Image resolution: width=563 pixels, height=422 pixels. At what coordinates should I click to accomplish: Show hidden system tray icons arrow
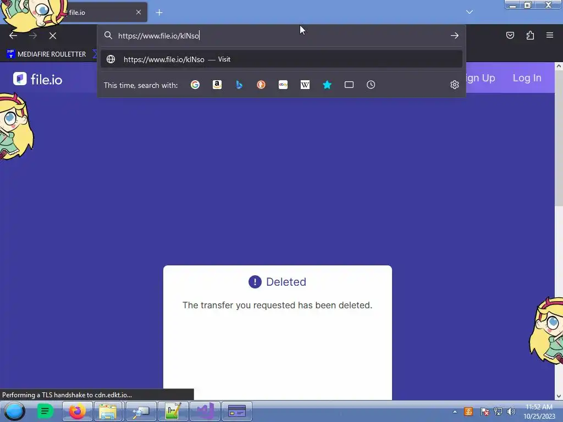click(x=455, y=412)
